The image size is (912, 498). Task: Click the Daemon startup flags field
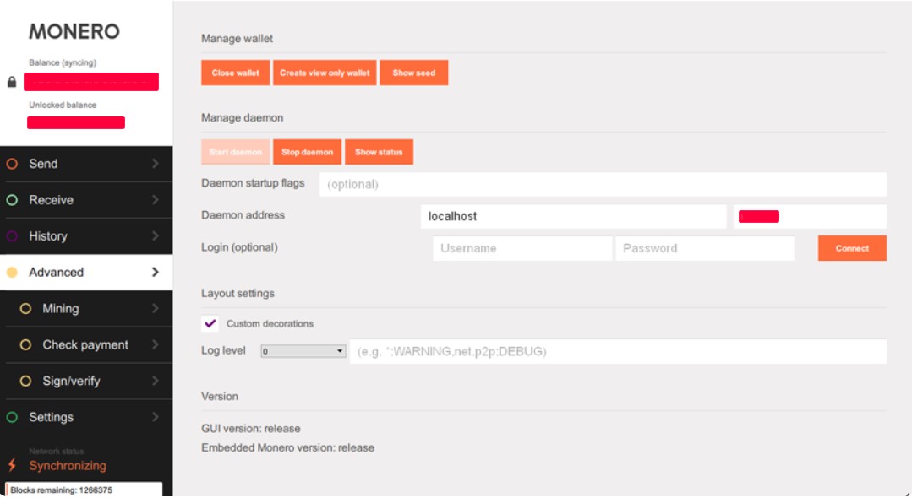[x=603, y=184]
